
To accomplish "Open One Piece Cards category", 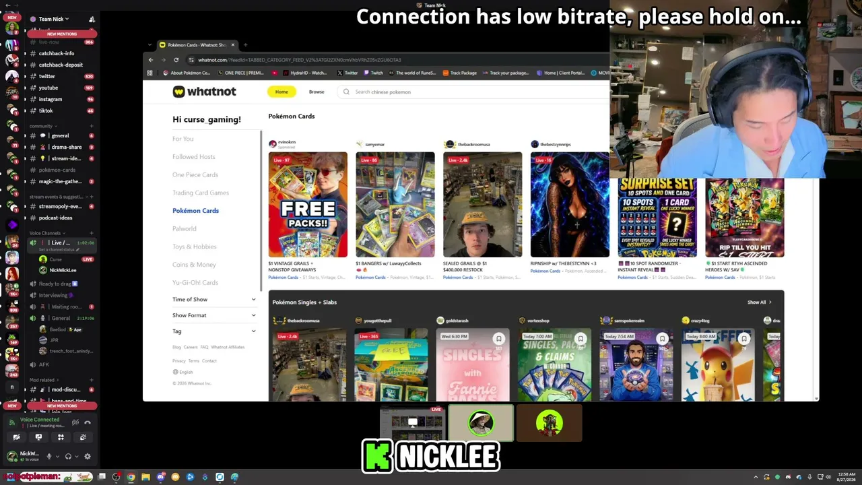I will pos(195,175).
